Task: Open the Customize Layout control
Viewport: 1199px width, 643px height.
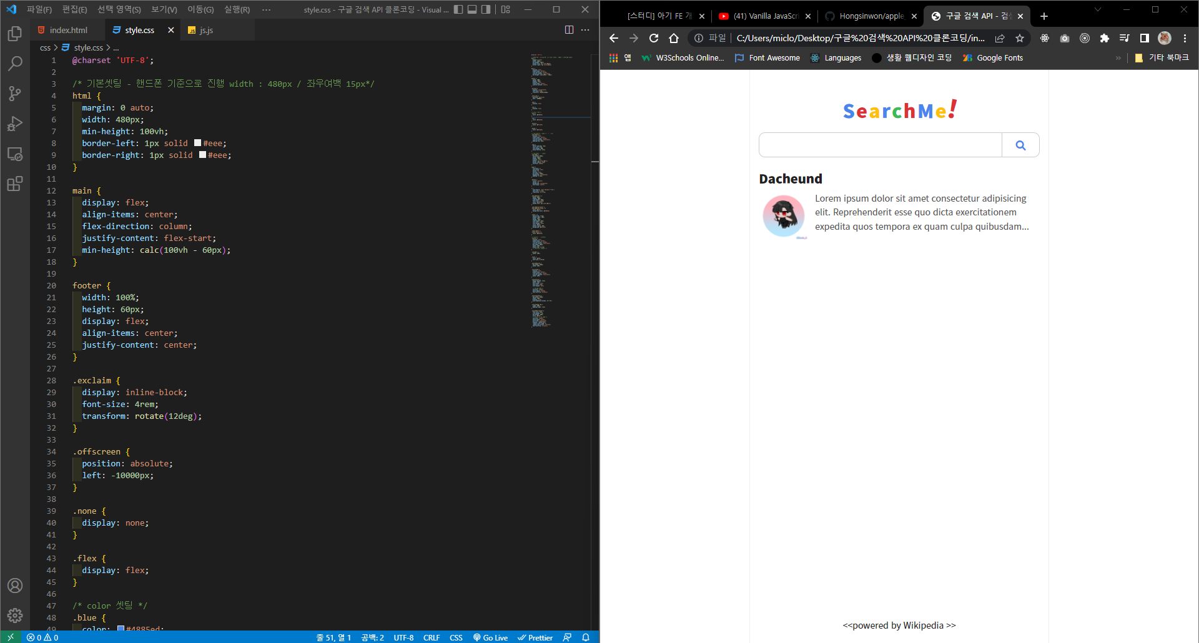Action: (506, 9)
